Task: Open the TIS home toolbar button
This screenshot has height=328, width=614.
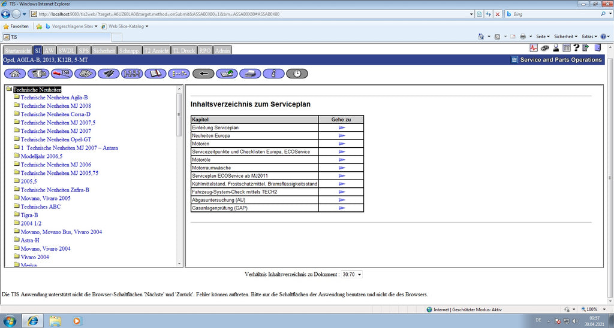Action: pos(15,74)
